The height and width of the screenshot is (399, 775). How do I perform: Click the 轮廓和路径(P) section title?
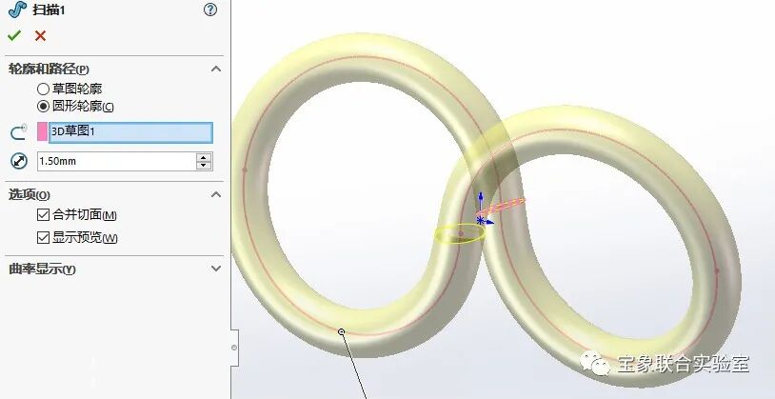(49, 70)
